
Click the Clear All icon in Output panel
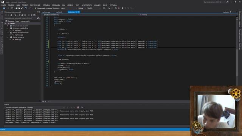coord(78,107)
